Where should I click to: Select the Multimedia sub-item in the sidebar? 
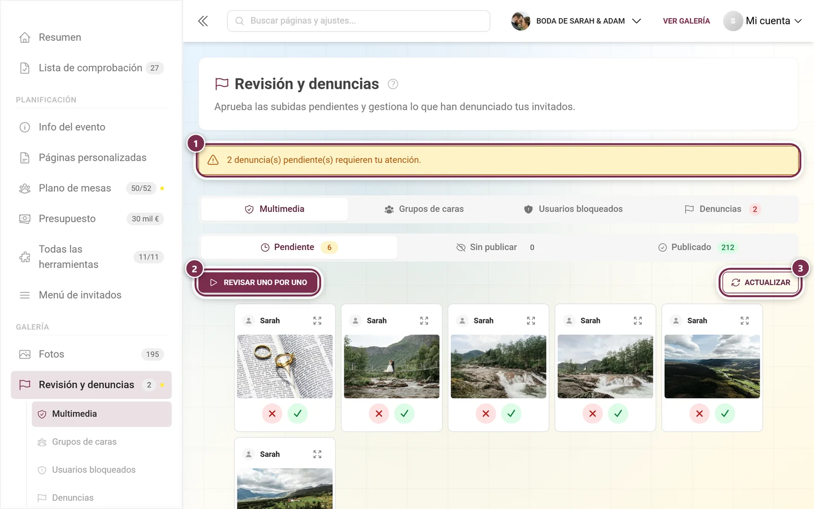click(102, 414)
